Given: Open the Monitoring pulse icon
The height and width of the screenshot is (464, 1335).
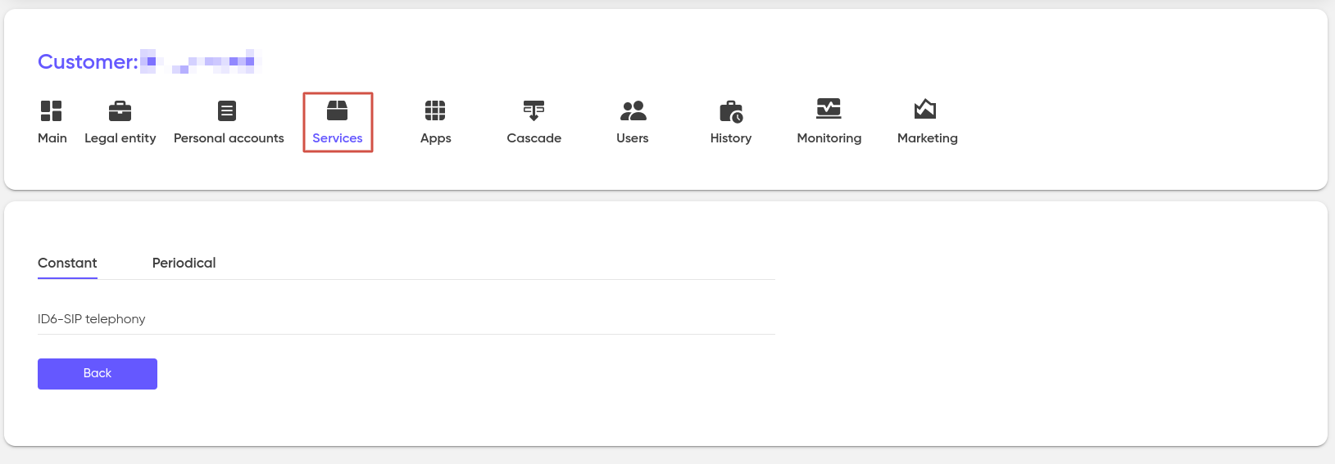Looking at the screenshot, I should (x=829, y=109).
